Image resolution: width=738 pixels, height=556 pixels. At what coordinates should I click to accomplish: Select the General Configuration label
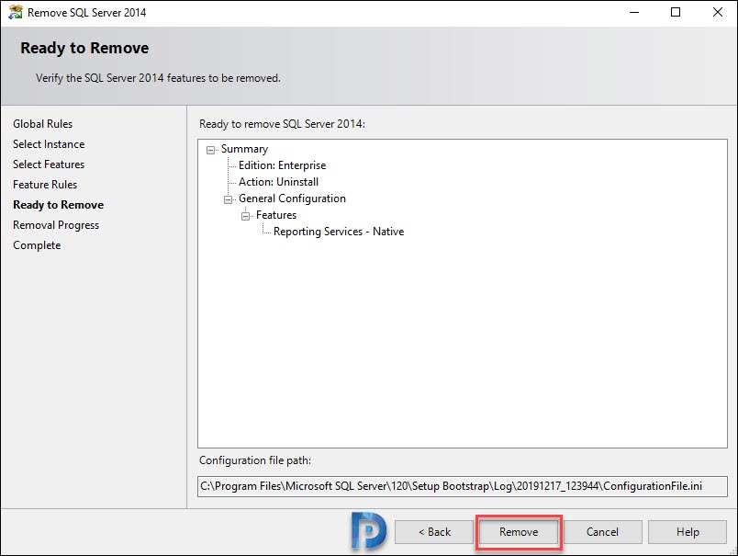click(292, 199)
